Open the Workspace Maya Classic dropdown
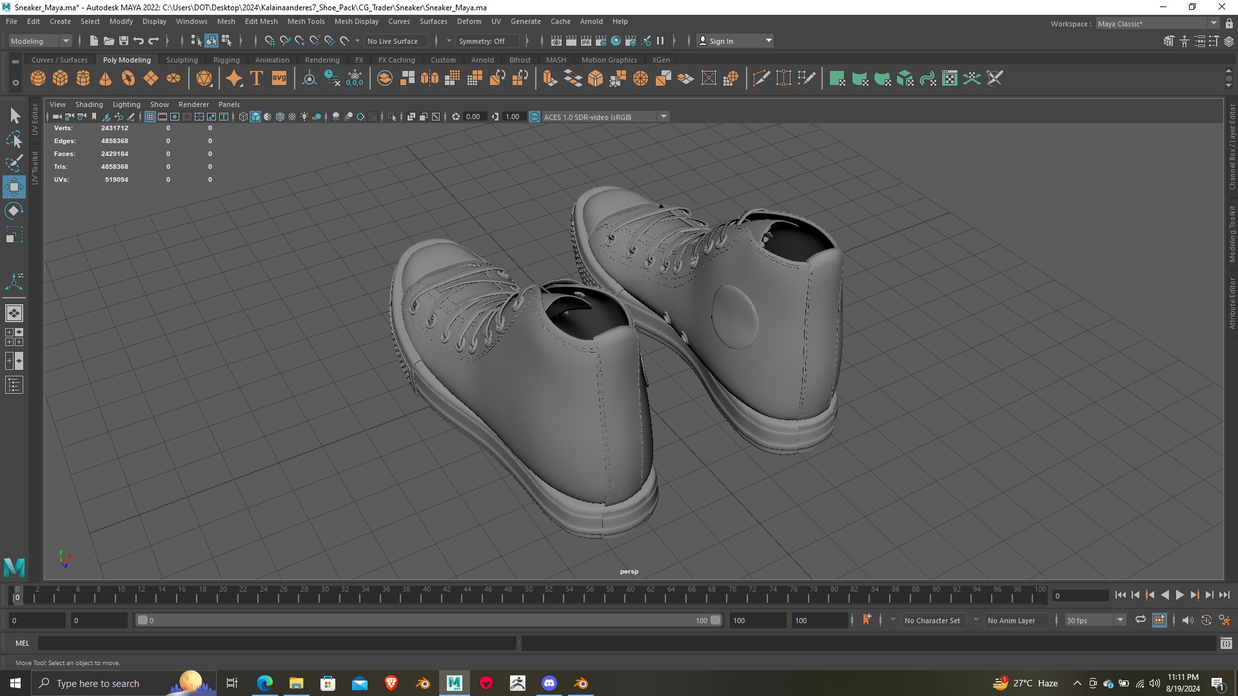1238x696 pixels. [1157, 23]
